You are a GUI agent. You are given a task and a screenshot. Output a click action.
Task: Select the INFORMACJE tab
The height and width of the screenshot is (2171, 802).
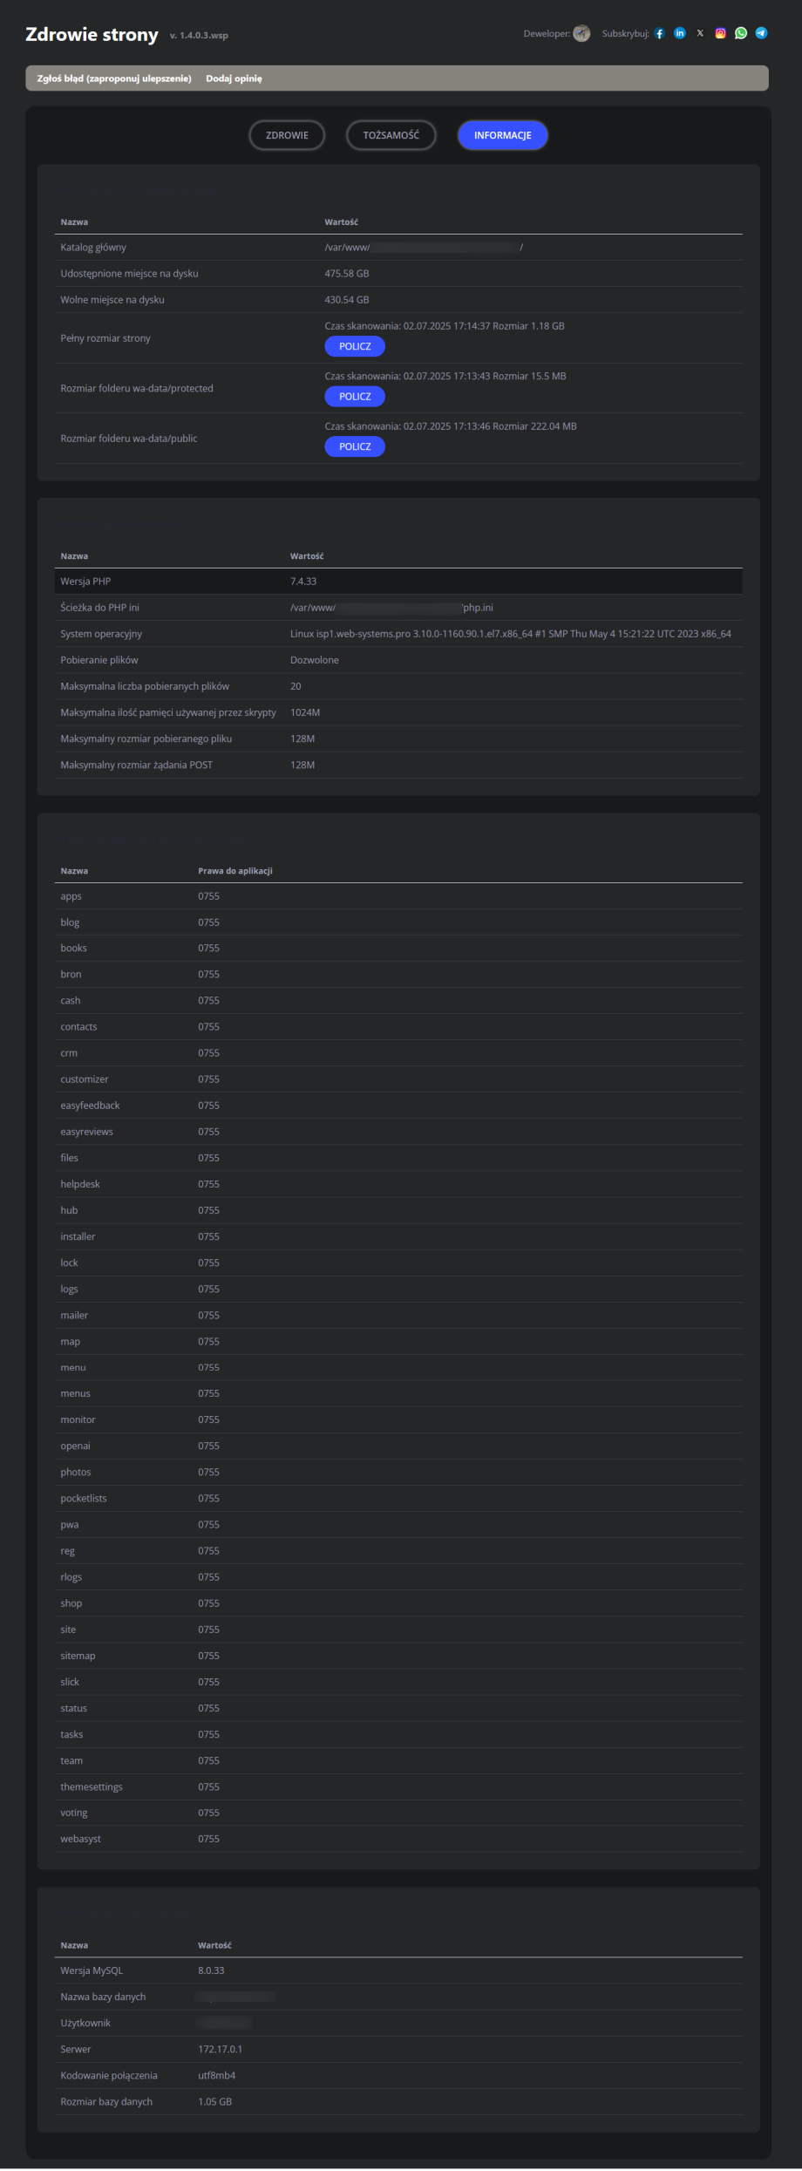(502, 135)
